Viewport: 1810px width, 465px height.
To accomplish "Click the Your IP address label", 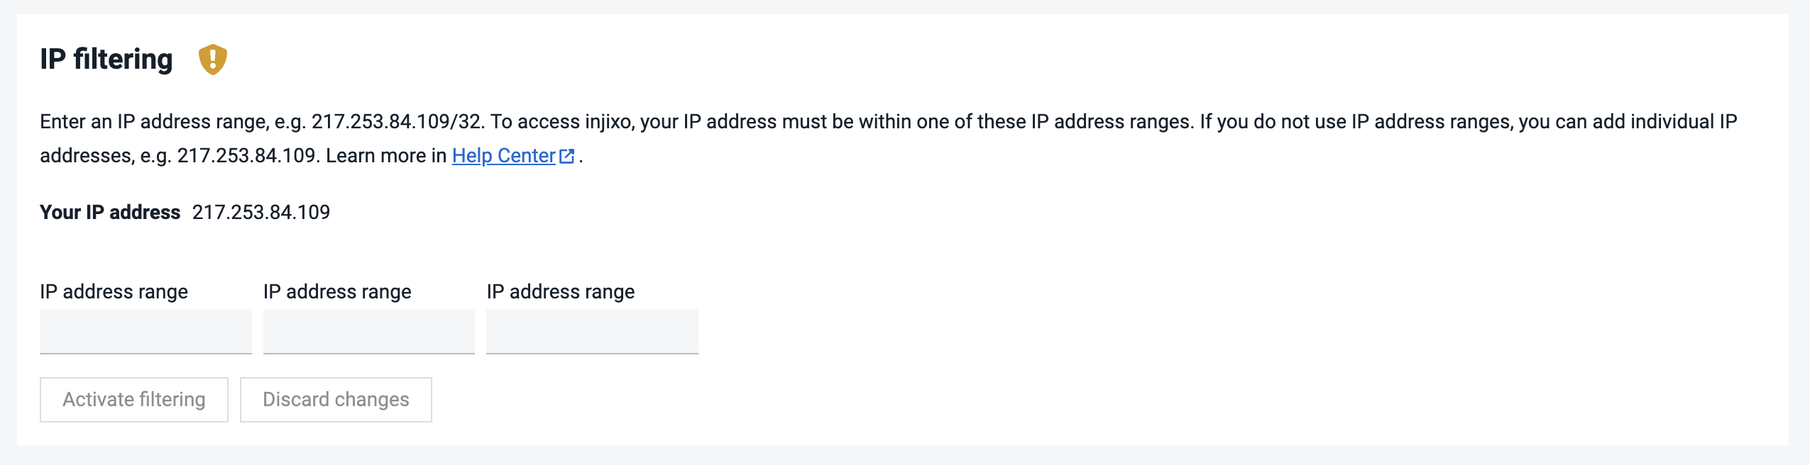I will coord(110,211).
